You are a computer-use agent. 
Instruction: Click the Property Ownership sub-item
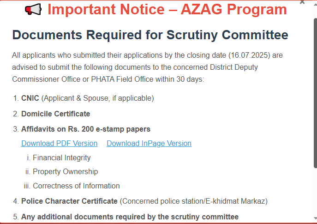pos(66,172)
